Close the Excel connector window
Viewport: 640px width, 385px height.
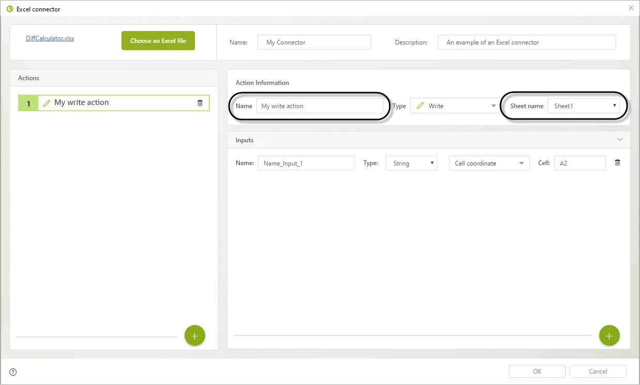[631, 8]
